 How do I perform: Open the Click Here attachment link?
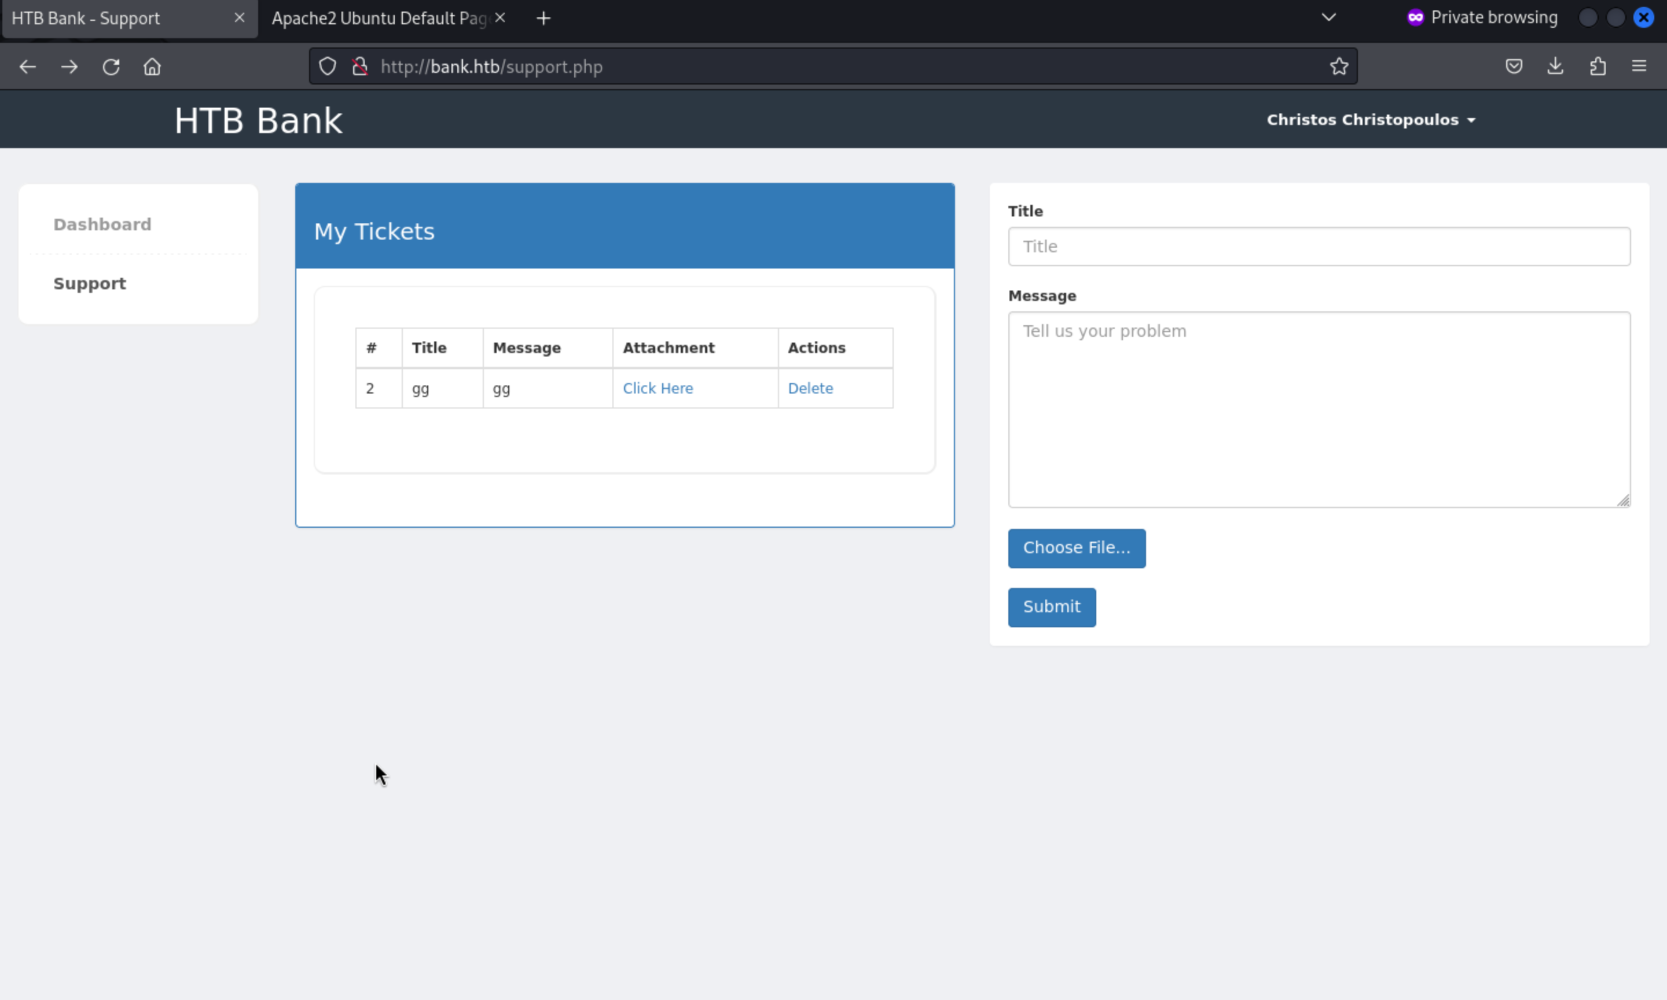click(x=658, y=388)
